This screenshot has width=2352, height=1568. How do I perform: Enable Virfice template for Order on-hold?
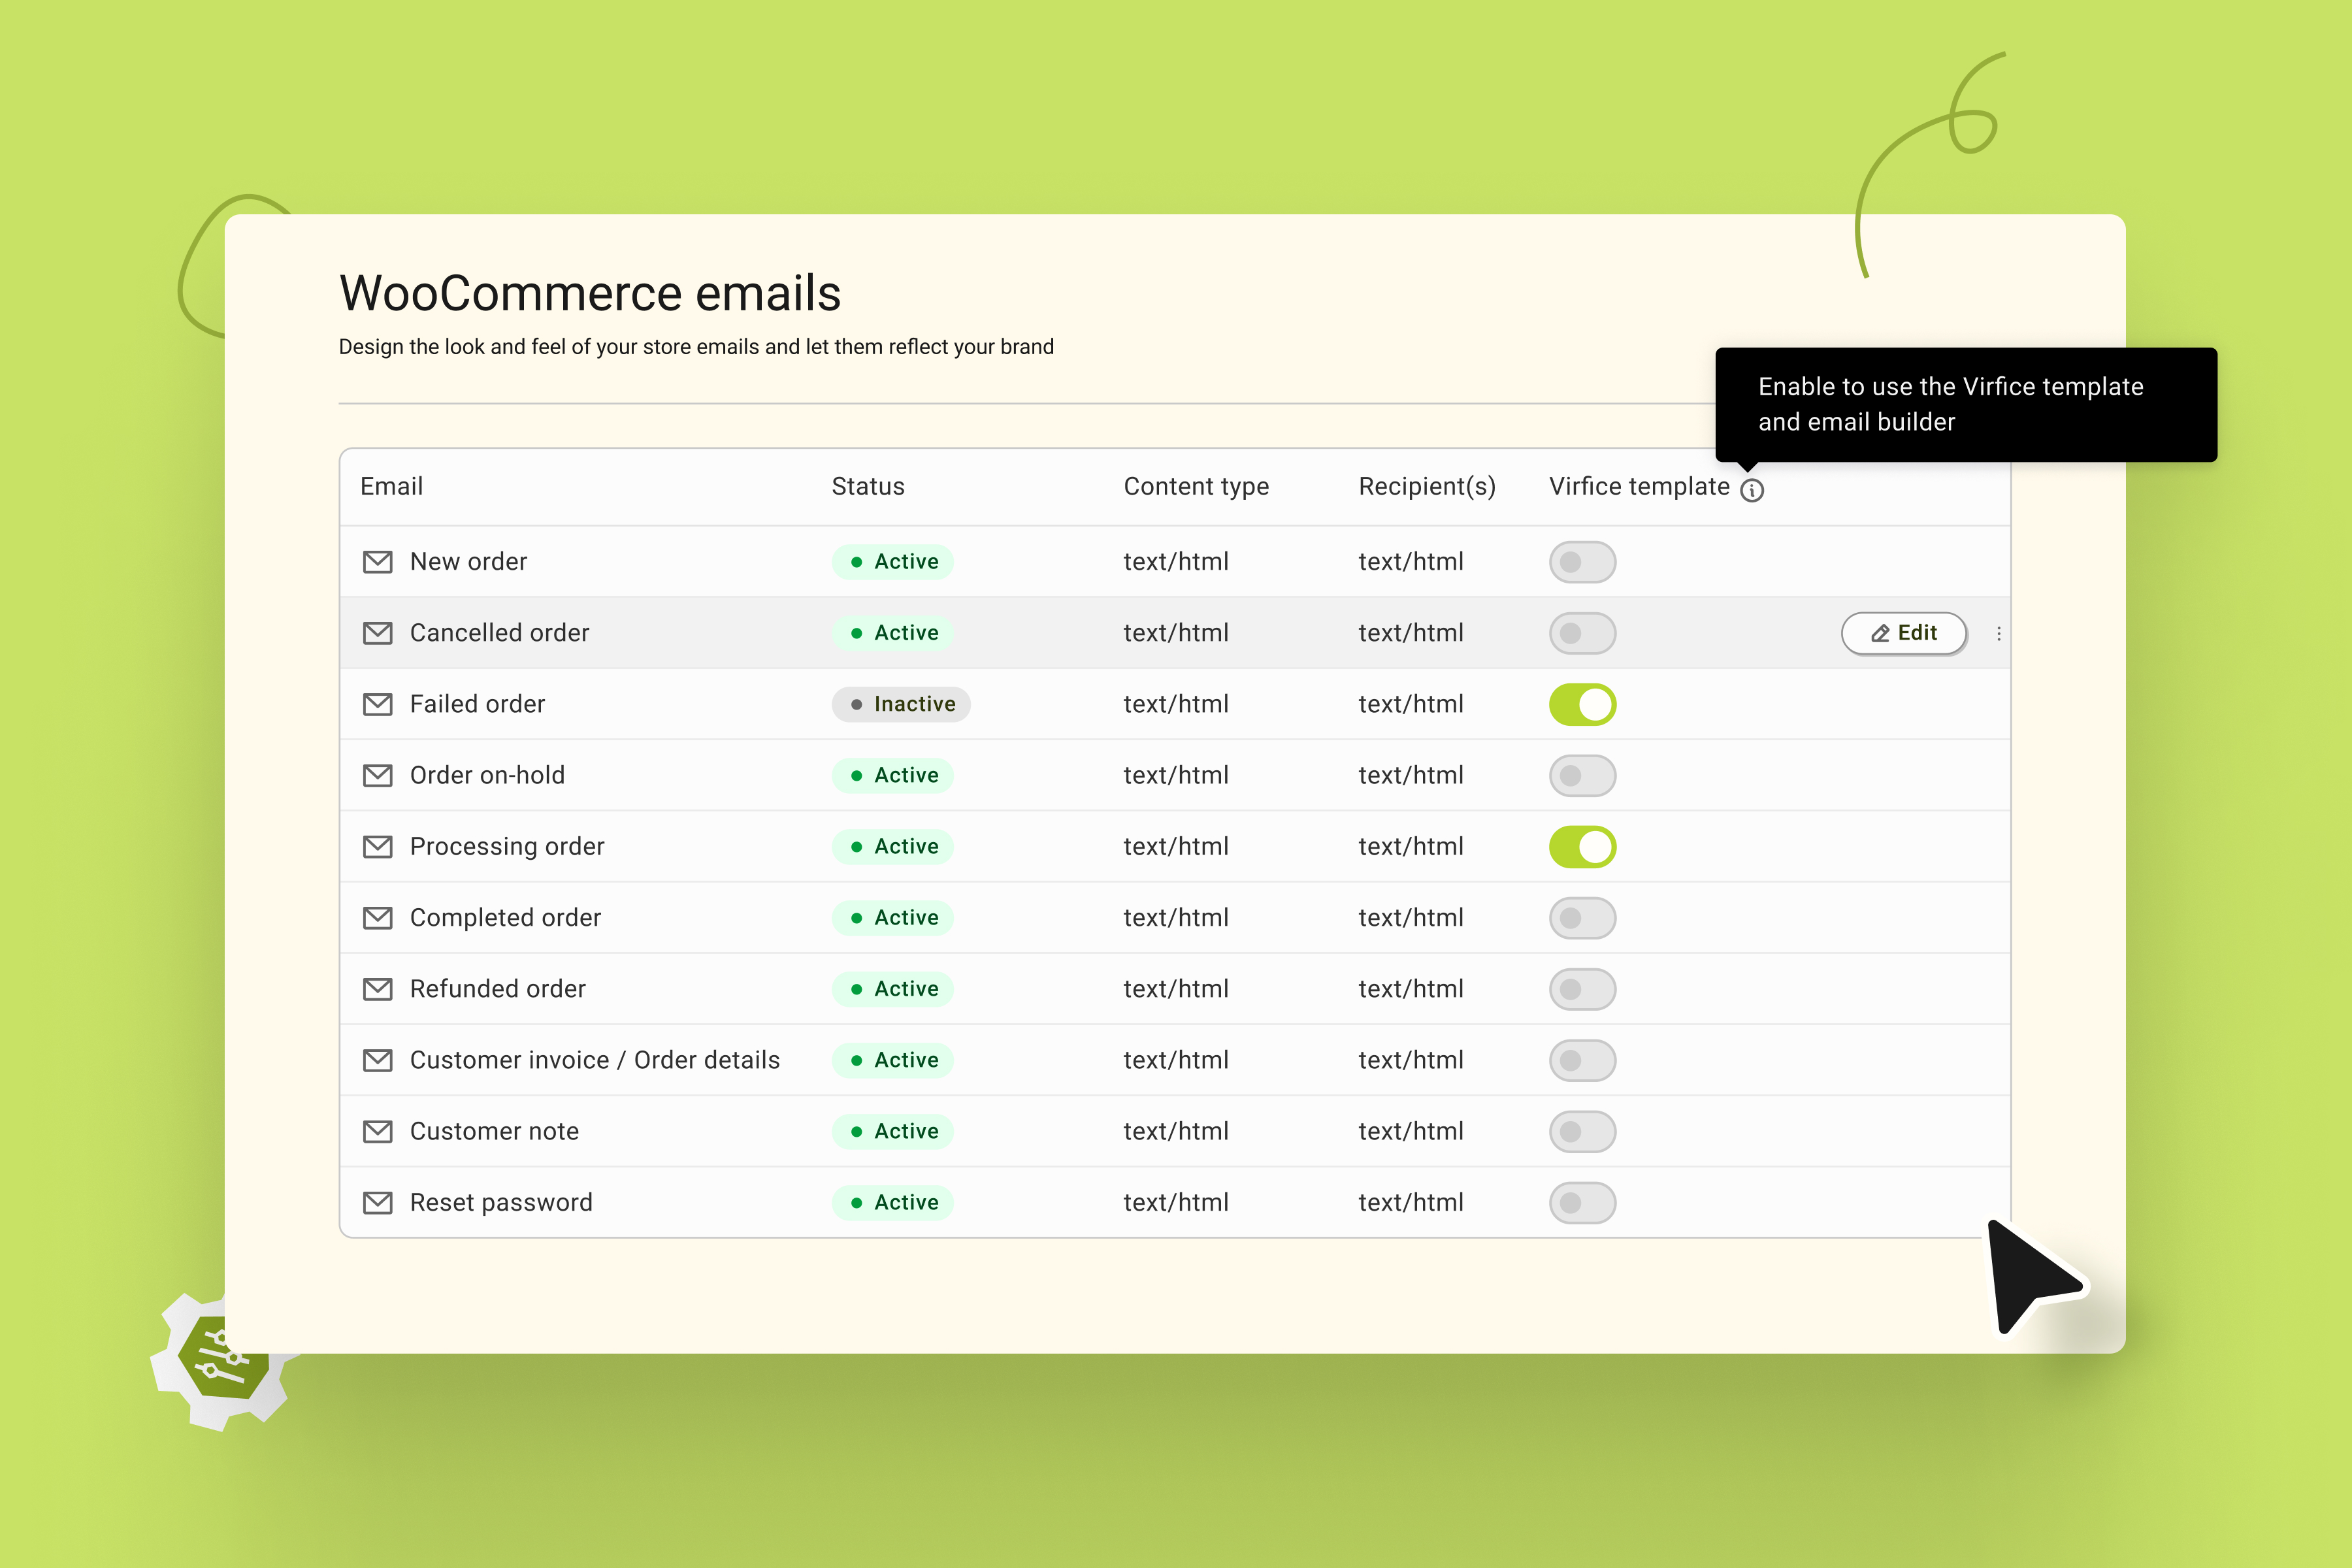tap(1582, 775)
